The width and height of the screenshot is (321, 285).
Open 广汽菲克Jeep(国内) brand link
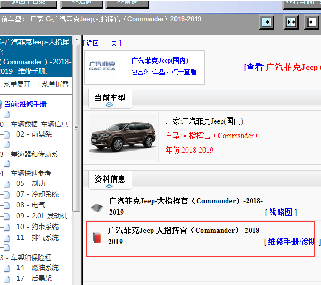pyautogui.click(x=160, y=61)
